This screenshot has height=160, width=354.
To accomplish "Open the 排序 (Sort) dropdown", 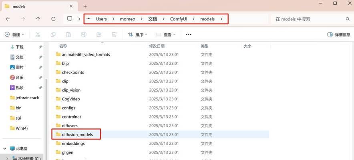I will tap(137, 35).
